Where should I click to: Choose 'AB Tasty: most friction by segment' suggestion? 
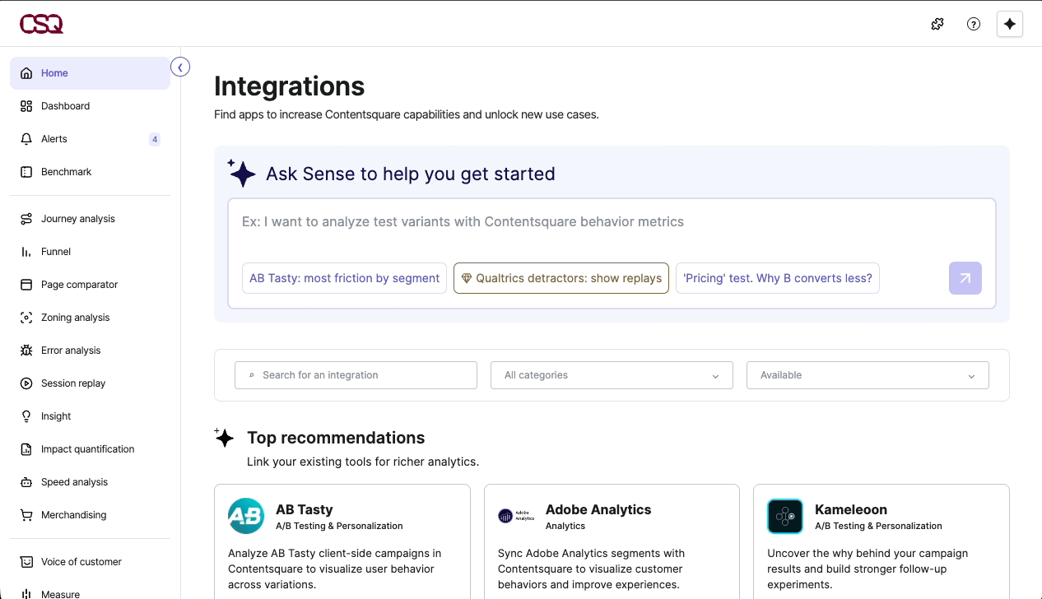(344, 278)
